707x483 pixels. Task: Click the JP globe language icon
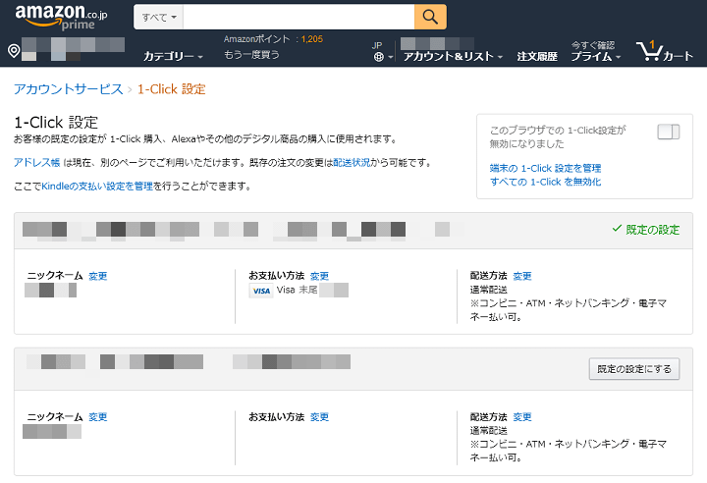[x=379, y=57]
